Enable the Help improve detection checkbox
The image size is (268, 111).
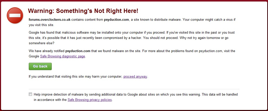click(x=31, y=94)
